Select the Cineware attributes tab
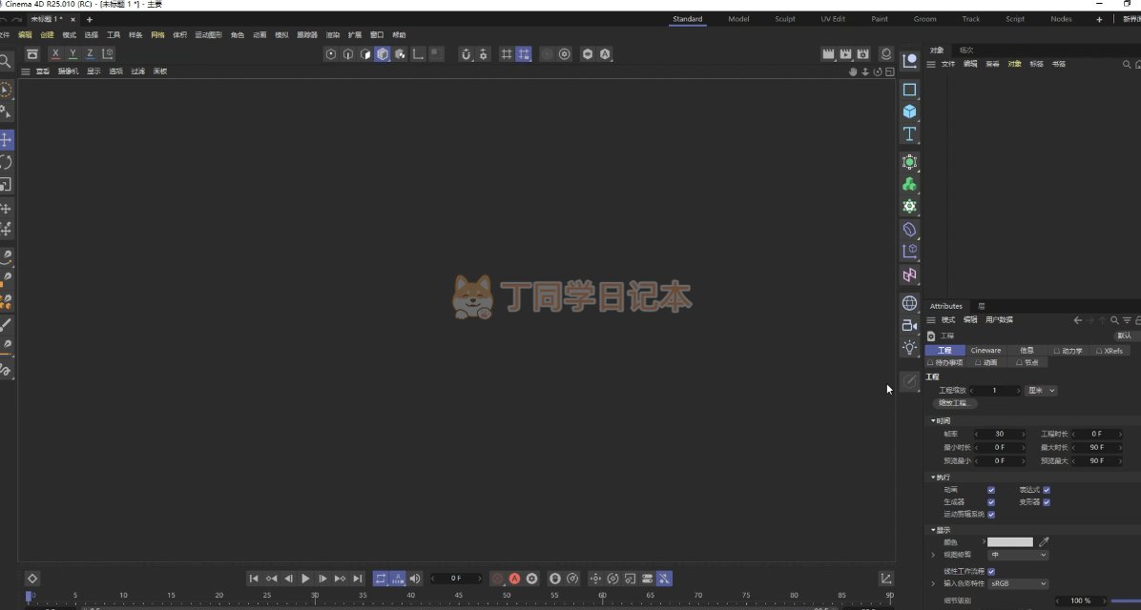The width and height of the screenshot is (1141, 610). pyautogui.click(x=986, y=351)
